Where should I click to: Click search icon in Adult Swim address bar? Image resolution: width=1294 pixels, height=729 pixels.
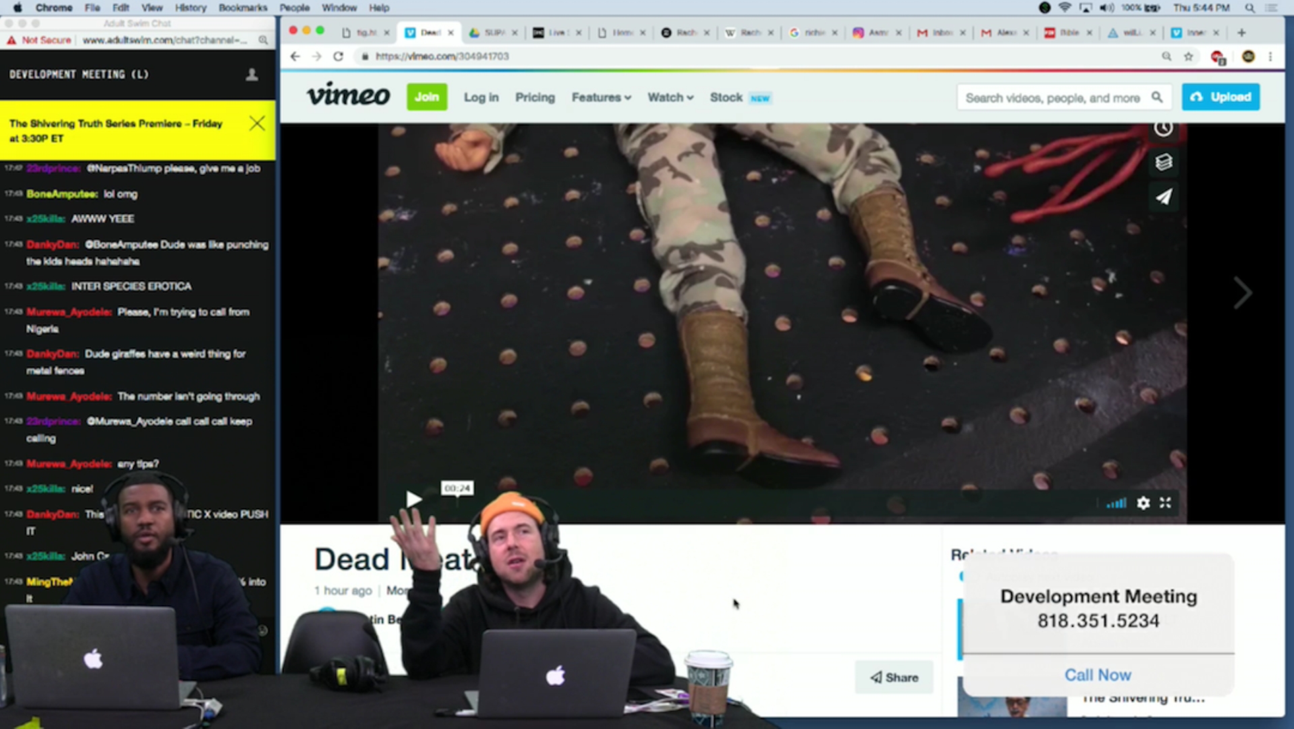pyautogui.click(x=264, y=40)
